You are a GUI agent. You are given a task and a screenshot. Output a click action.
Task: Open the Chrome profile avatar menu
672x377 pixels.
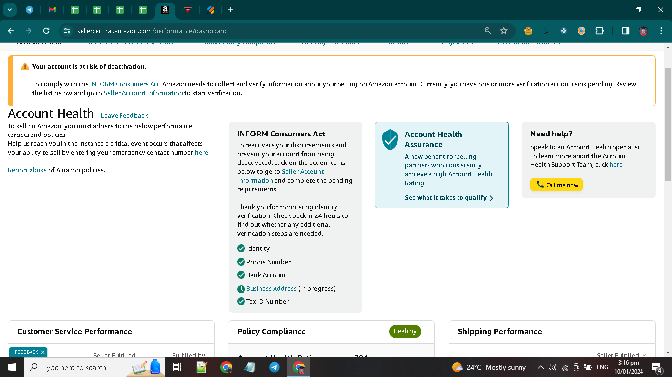pos(643,31)
